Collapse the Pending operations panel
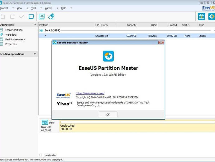The image size is (215, 162). pos(35,54)
